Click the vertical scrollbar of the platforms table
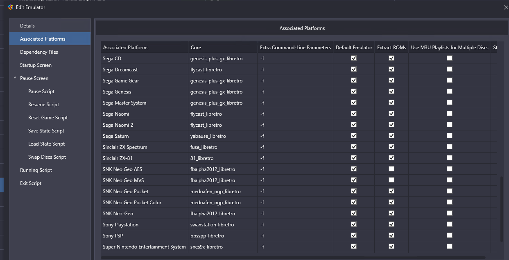Image resolution: width=509 pixels, height=260 pixels. 501,209
